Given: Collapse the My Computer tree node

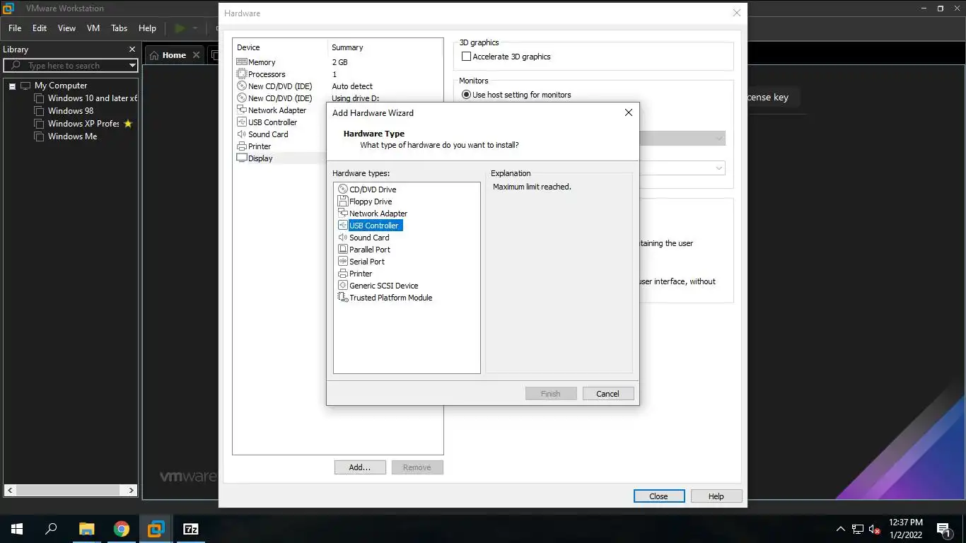Looking at the screenshot, I should (x=12, y=86).
